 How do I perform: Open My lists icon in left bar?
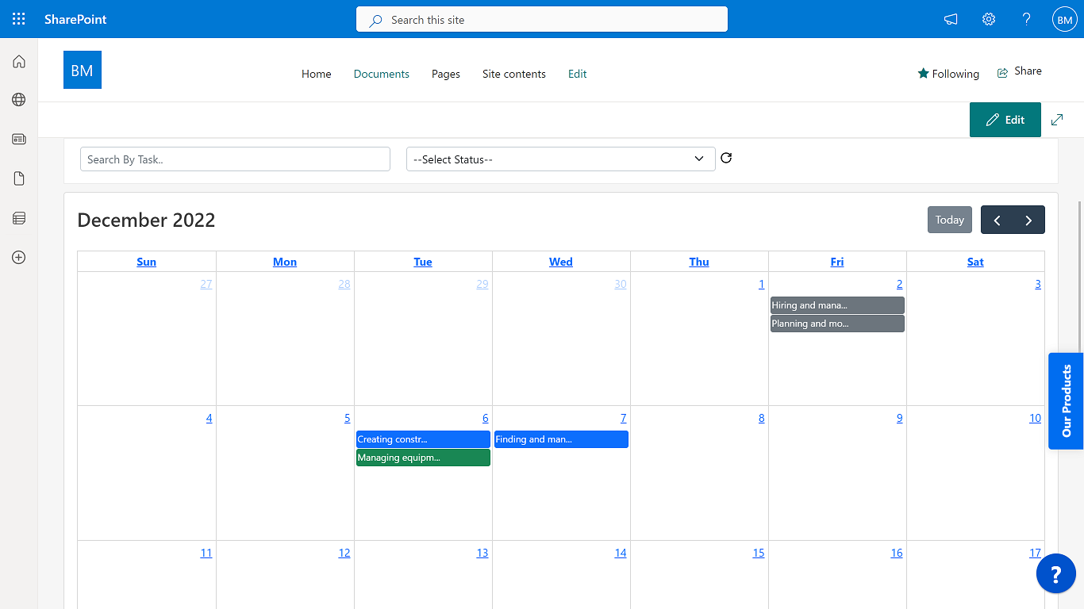[19, 218]
